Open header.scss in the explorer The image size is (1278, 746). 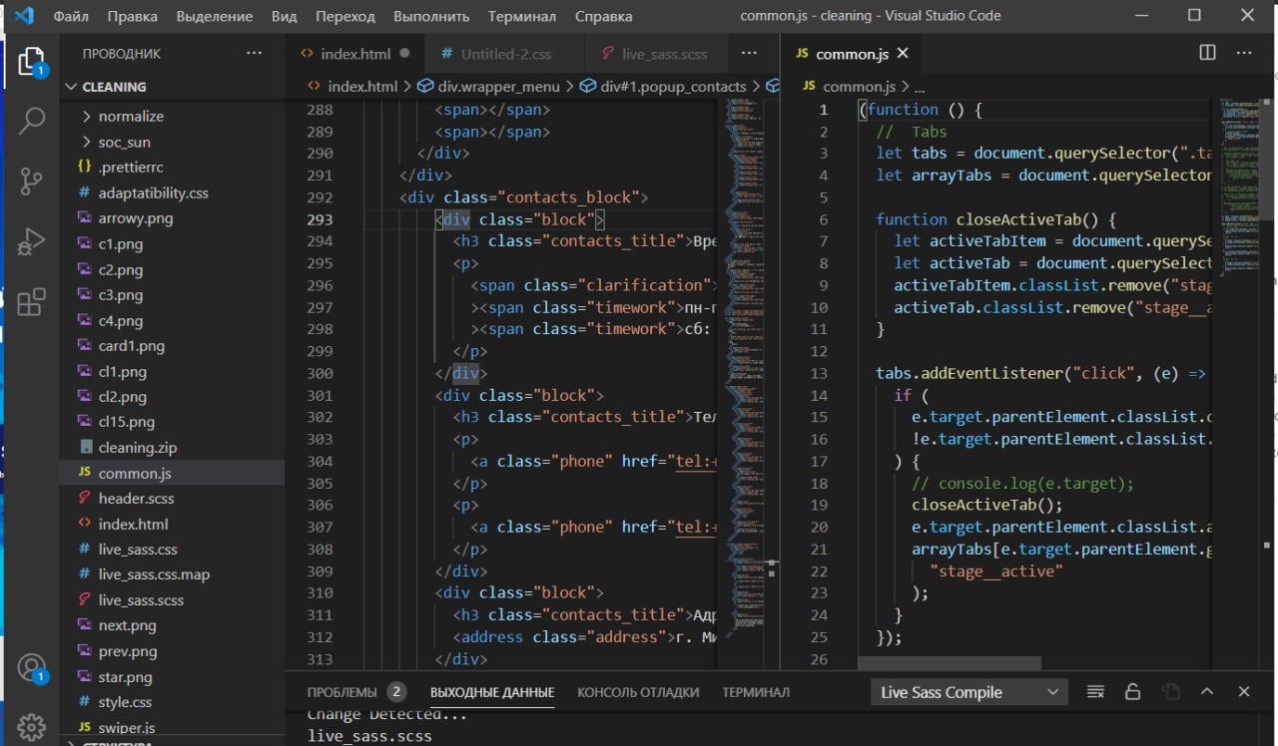click(172, 498)
